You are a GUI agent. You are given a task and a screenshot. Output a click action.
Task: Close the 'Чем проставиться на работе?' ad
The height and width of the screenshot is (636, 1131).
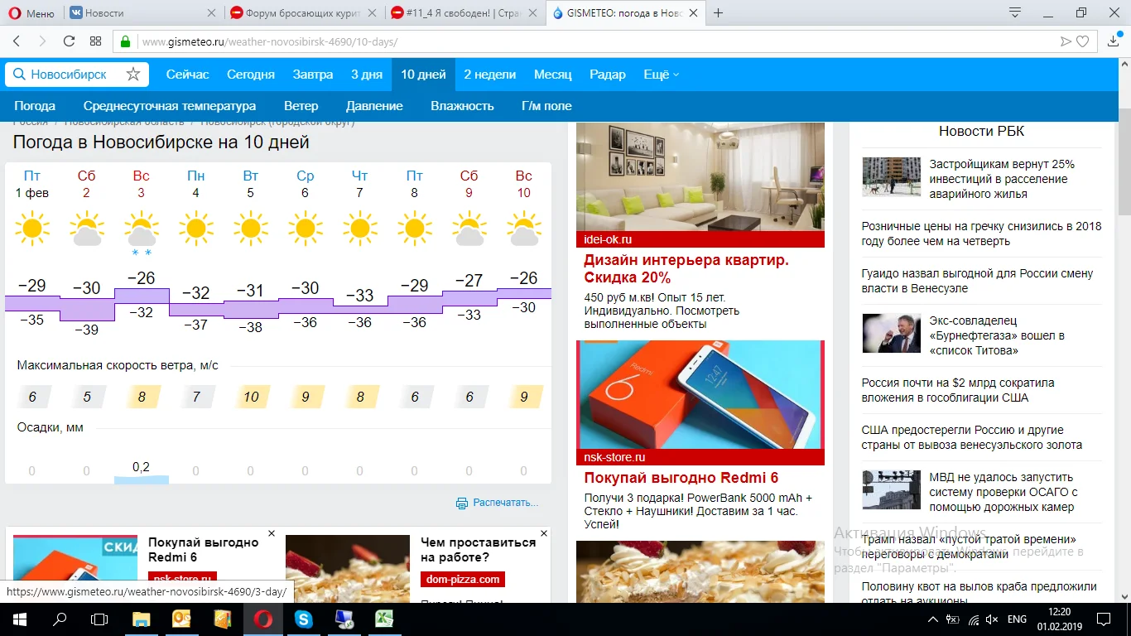click(x=544, y=533)
